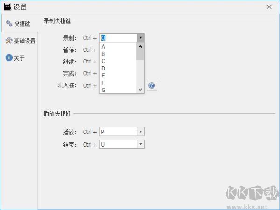
Task: Switch to the 关于 tab
Action: point(19,58)
